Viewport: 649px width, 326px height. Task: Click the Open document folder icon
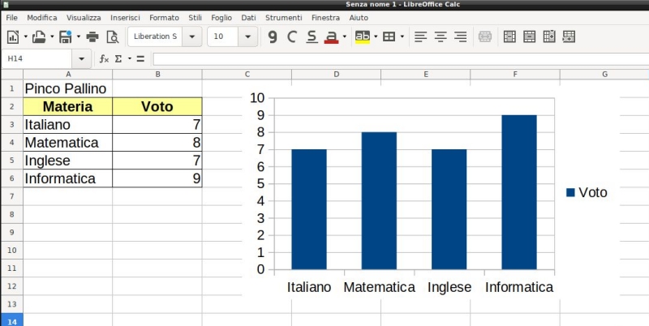pyautogui.click(x=38, y=36)
